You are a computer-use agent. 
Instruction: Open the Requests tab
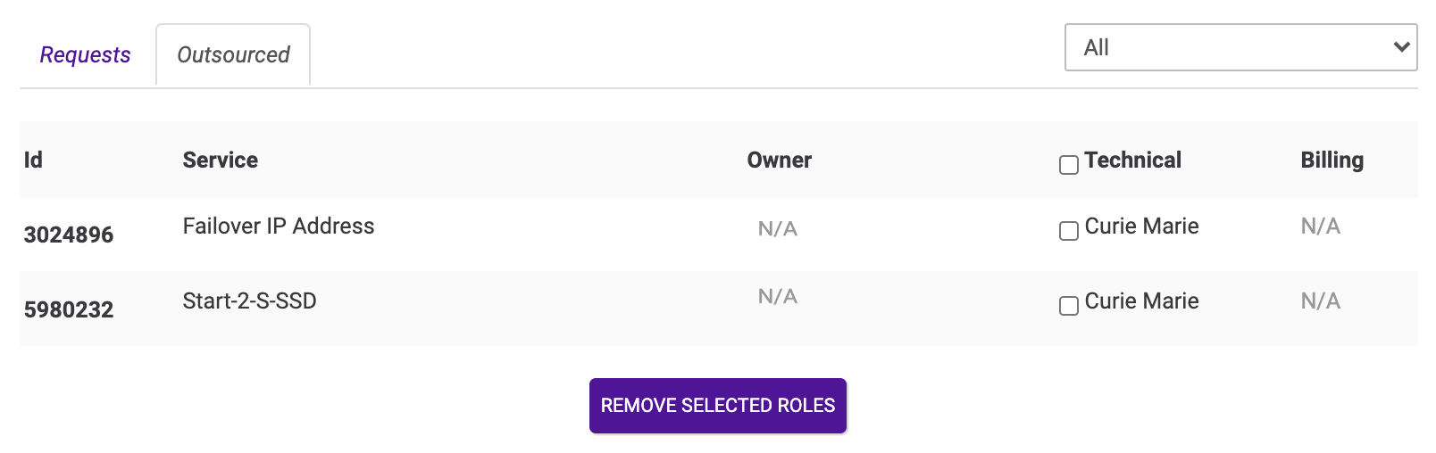pos(85,55)
